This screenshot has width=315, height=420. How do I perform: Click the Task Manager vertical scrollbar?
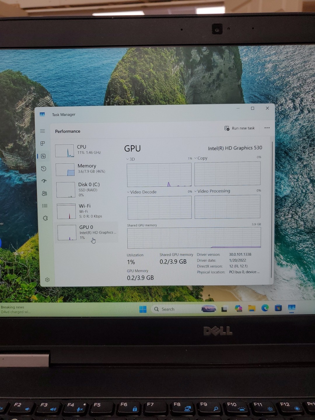coord(272,209)
